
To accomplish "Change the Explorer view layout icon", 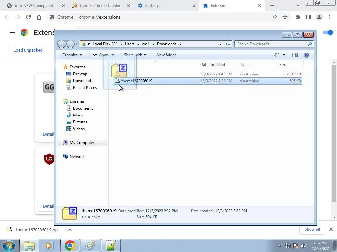I will 276,55.
